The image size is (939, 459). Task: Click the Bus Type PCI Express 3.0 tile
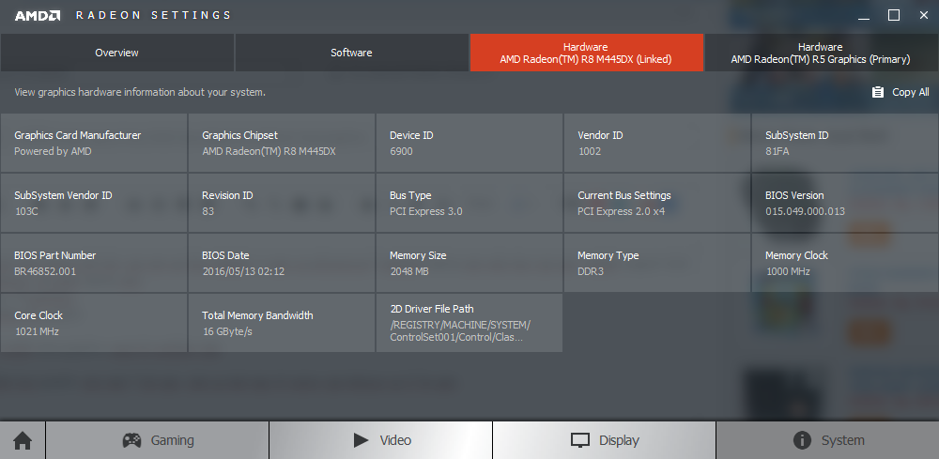point(469,203)
